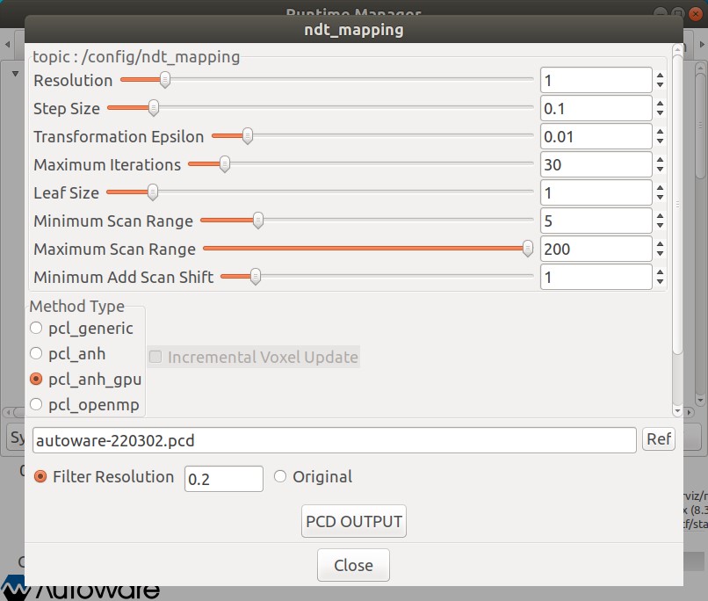Click Runtime Manager left tab scroll arrow

[x=7, y=44]
